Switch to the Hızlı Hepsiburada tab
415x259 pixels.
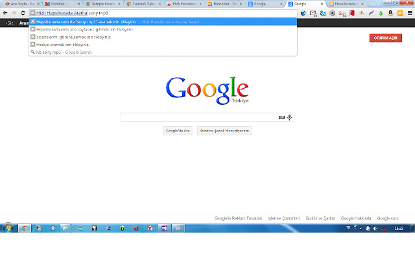pos(184,4)
